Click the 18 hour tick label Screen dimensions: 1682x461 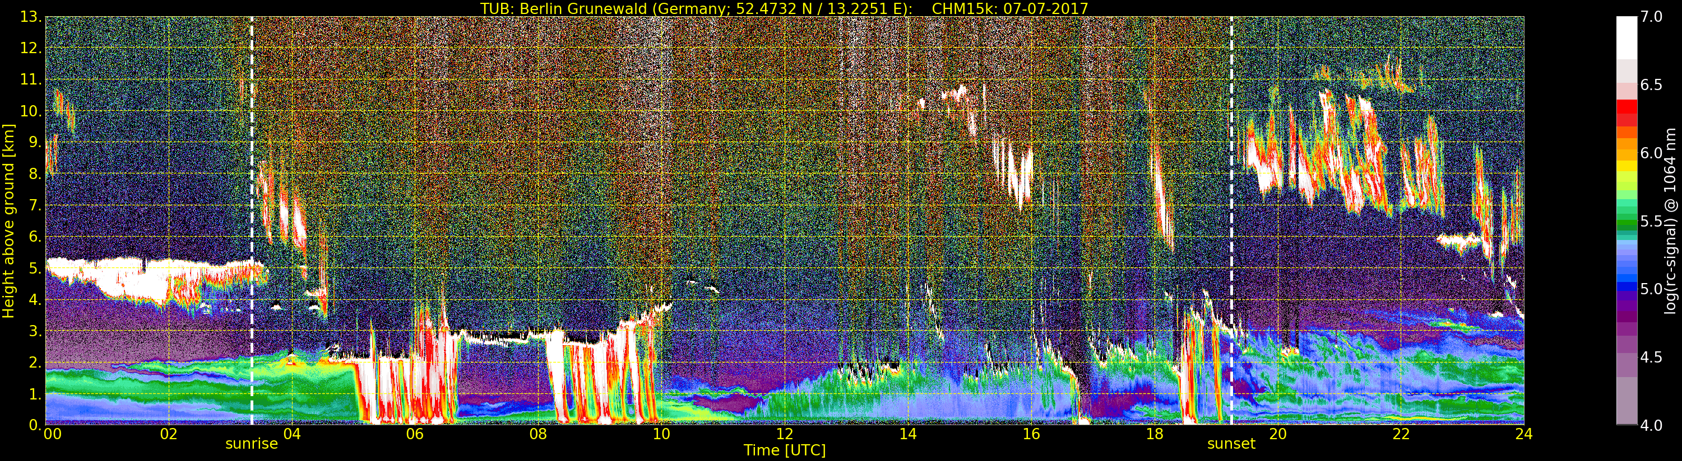[x=1154, y=434]
